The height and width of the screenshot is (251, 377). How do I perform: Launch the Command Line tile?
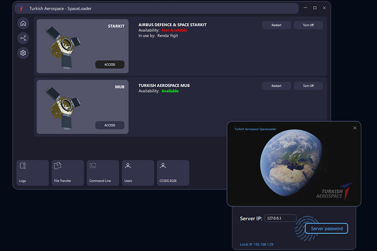(x=103, y=173)
